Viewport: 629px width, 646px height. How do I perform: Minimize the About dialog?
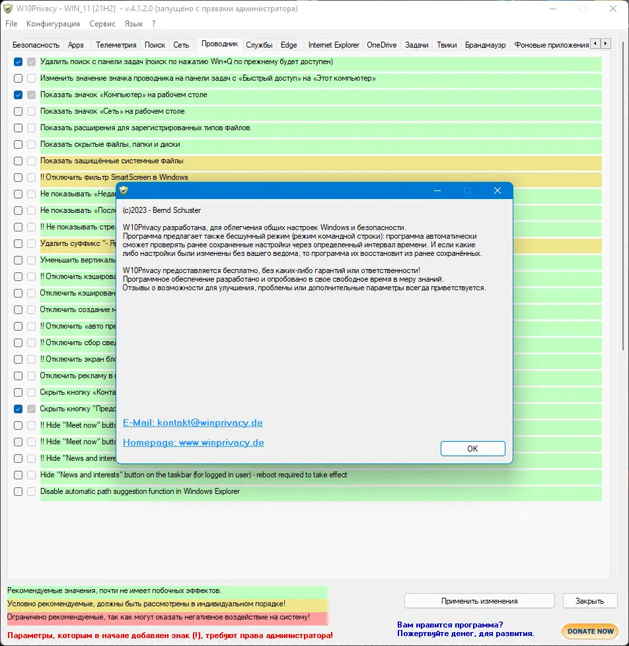[x=437, y=190]
